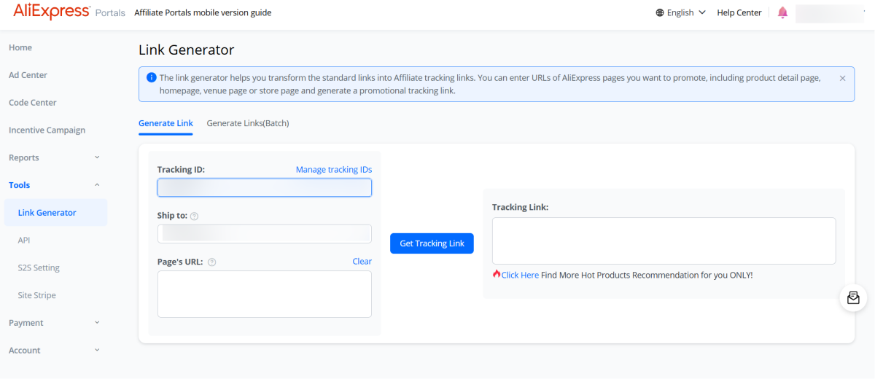Open the Ship to dropdown field
The height and width of the screenshot is (379, 875).
point(265,233)
